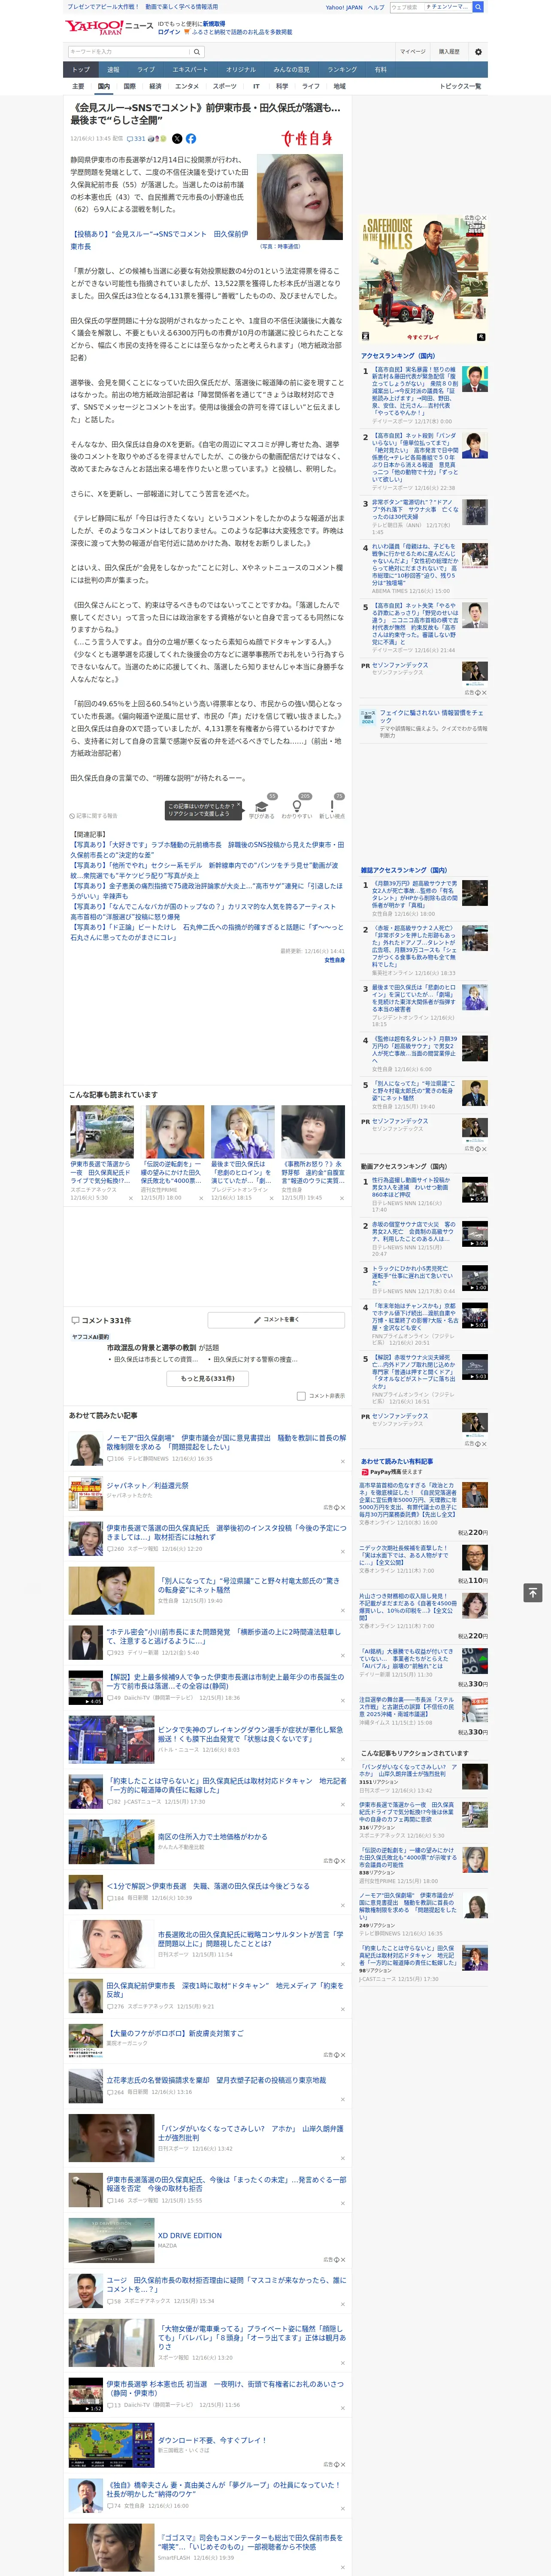Open 【投稿あり】"会見スルー" related link under photo
Image resolution: width=551 pixels, height=2576 pixels.
tap(159, 240)
